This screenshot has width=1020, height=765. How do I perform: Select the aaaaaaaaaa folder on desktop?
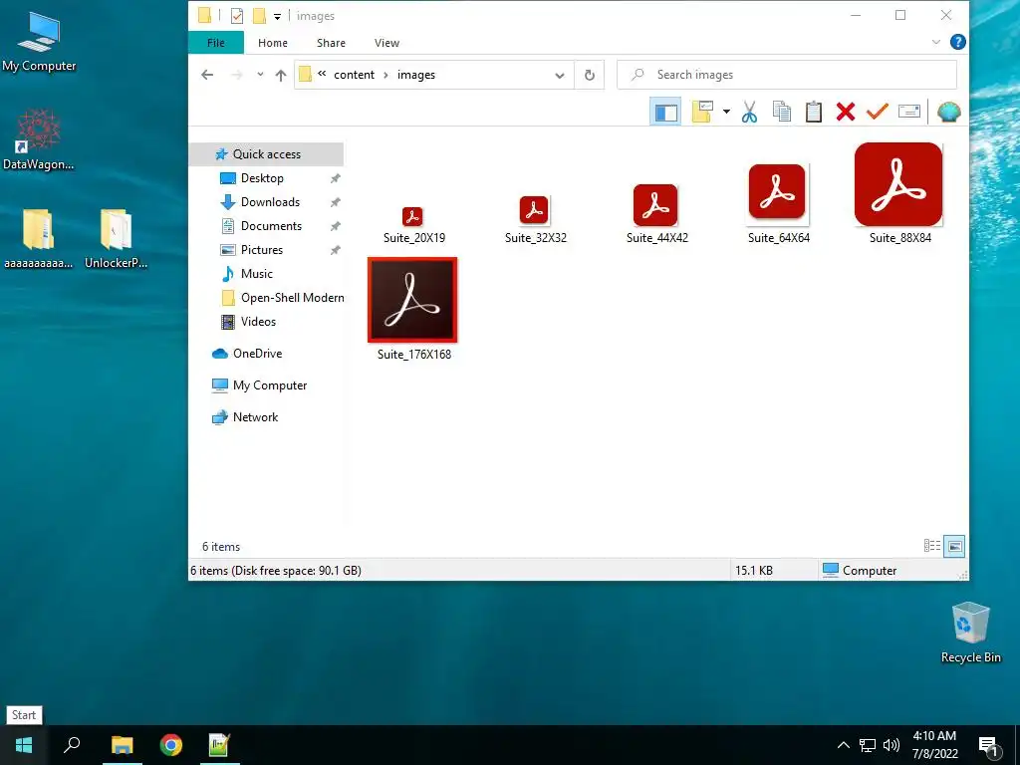tap(39, 239)
